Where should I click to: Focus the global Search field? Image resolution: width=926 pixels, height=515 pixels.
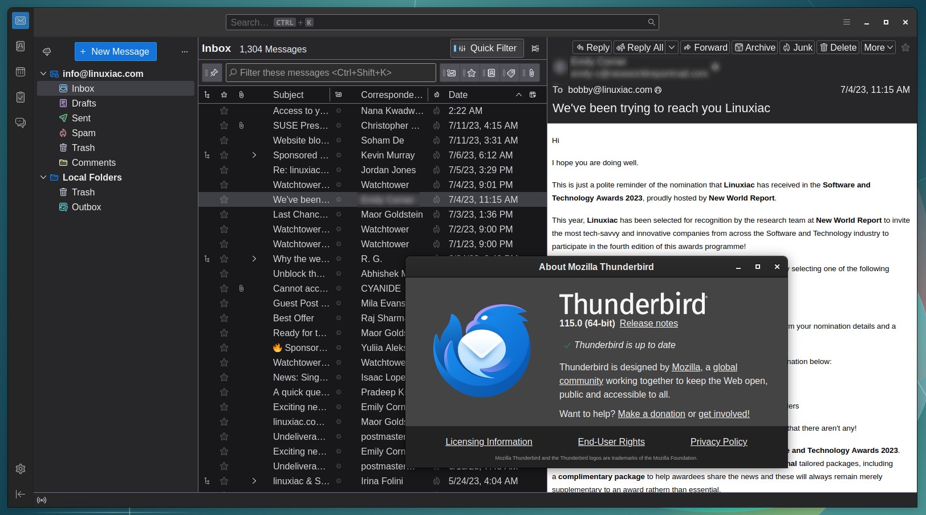click(x=442, y=22)
